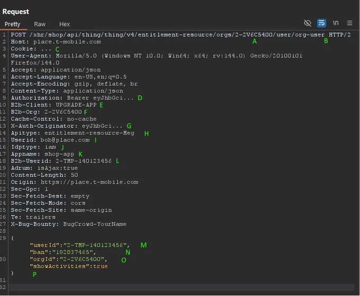Click the "orgId" JSON body field
The width and height of the screenshot is (360, 296).
coord(68,259)
